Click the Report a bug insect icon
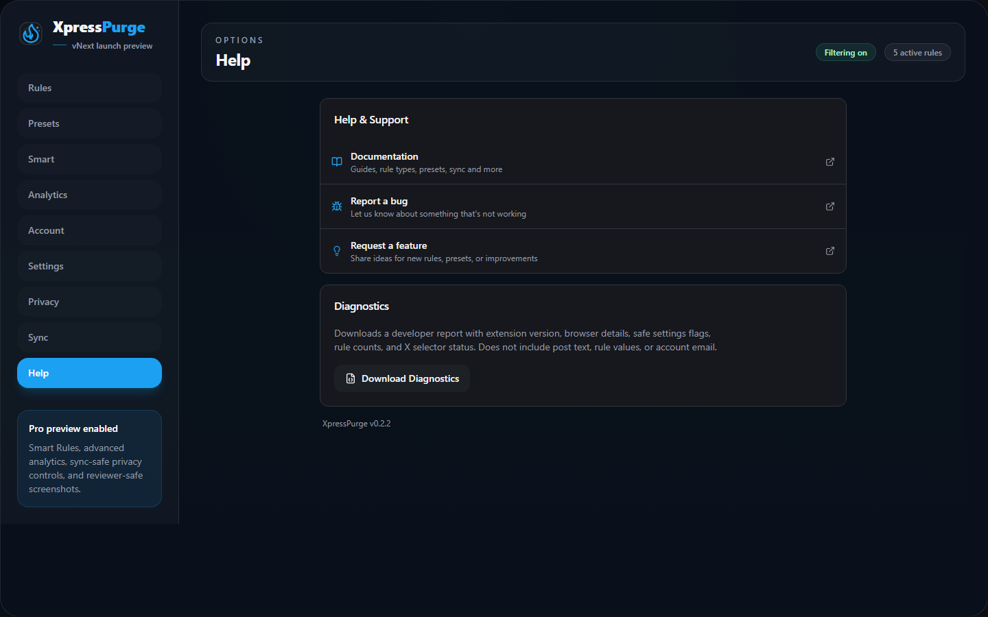The width and height of the screenshot is (988, 617). tap(337, 206)
